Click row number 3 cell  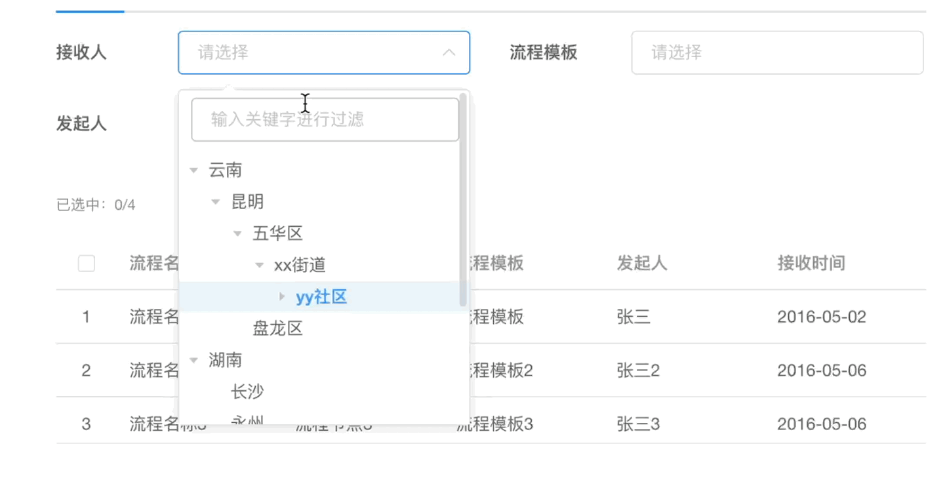(x=86, y=424)
